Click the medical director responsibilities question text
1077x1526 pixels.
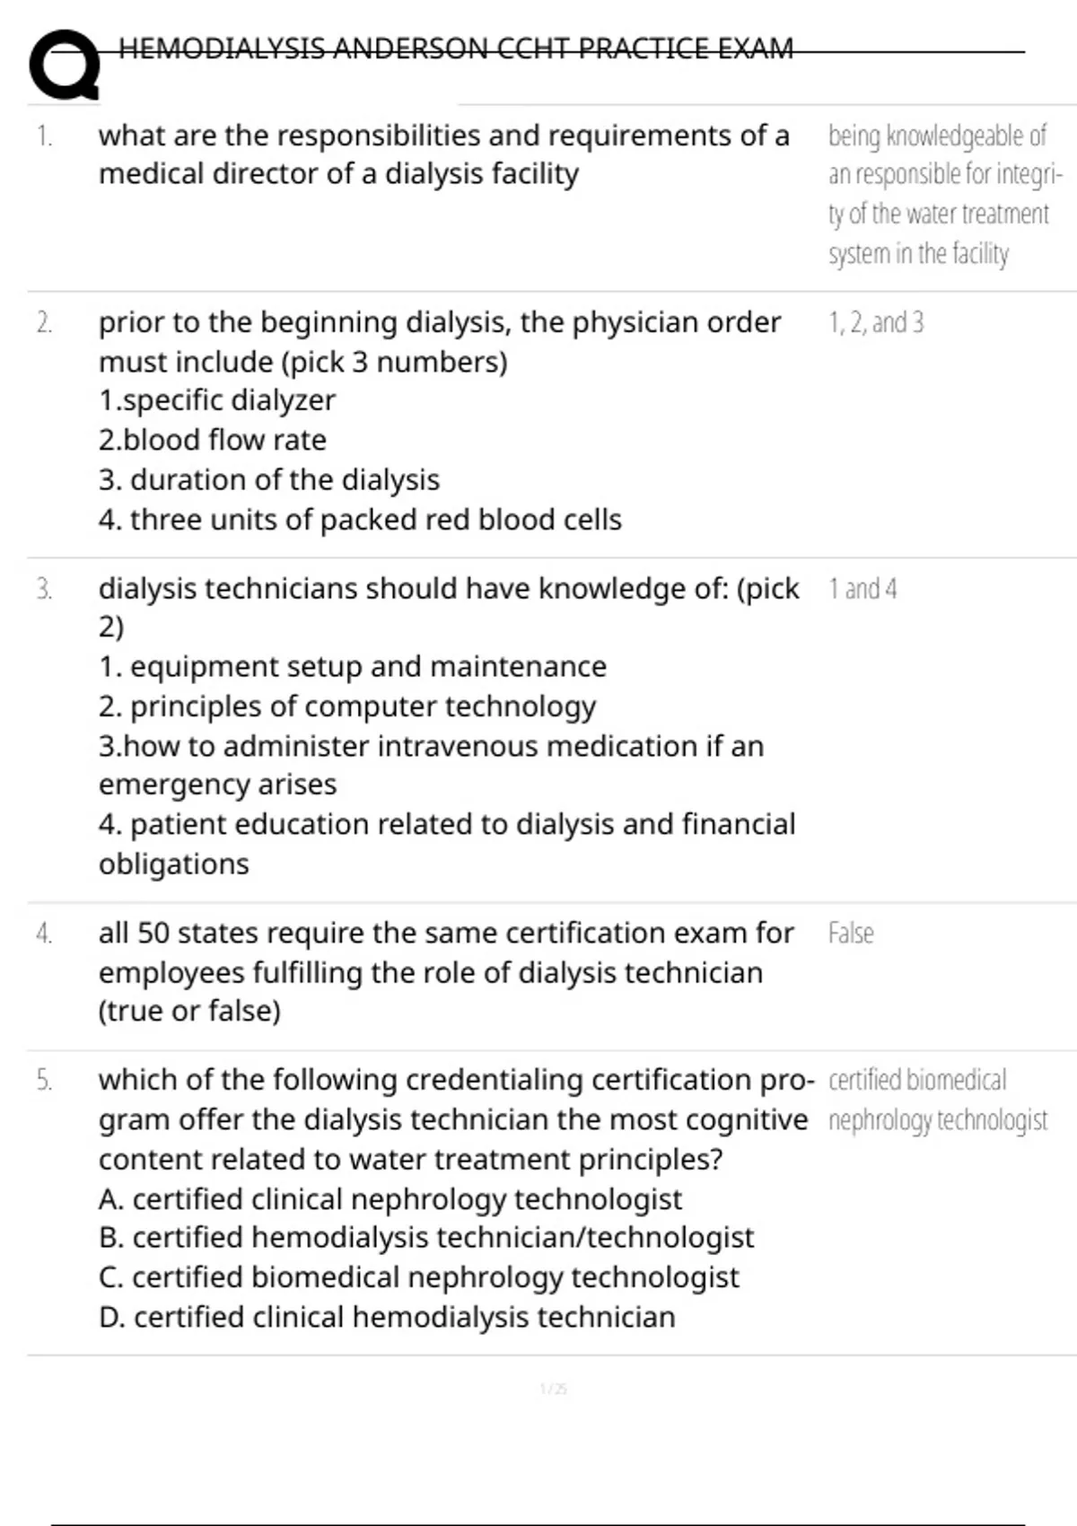point(443,154)
